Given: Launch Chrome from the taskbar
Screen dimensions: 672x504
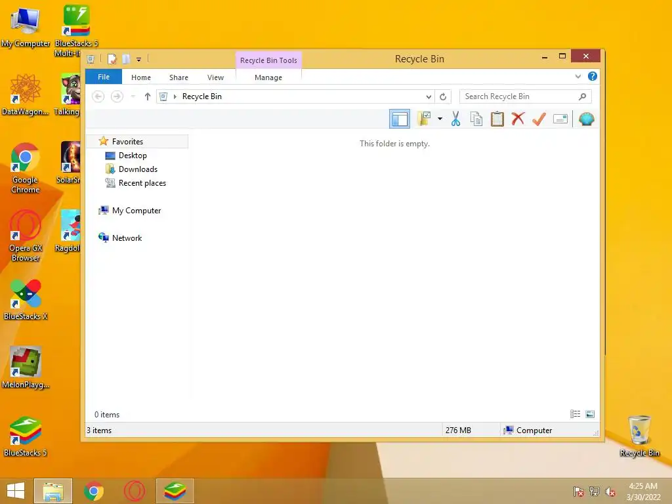Looking at the screenshot, I should tap(94, 491).
